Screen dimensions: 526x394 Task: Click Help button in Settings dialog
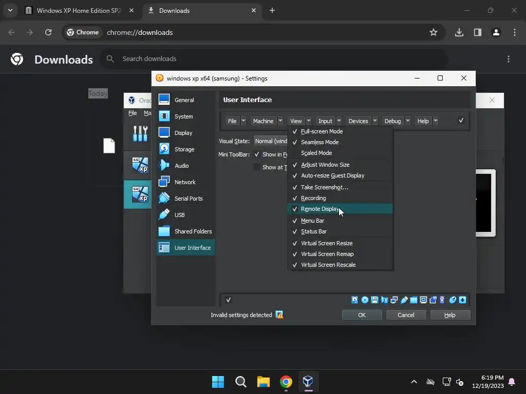[x=450, y=315]
